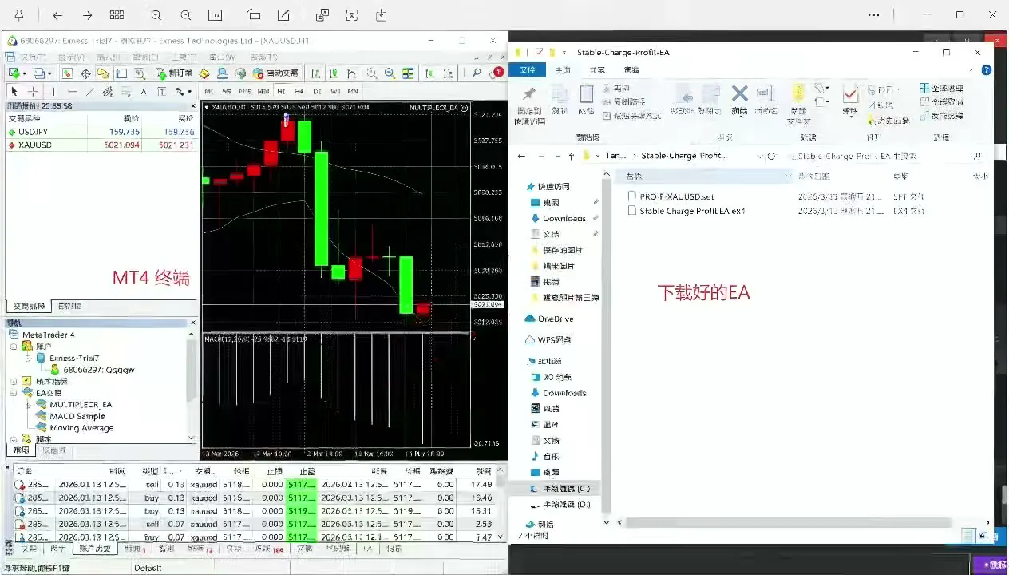Click the New Order button in MT4

pyautogui.click(x=176, y=73)
